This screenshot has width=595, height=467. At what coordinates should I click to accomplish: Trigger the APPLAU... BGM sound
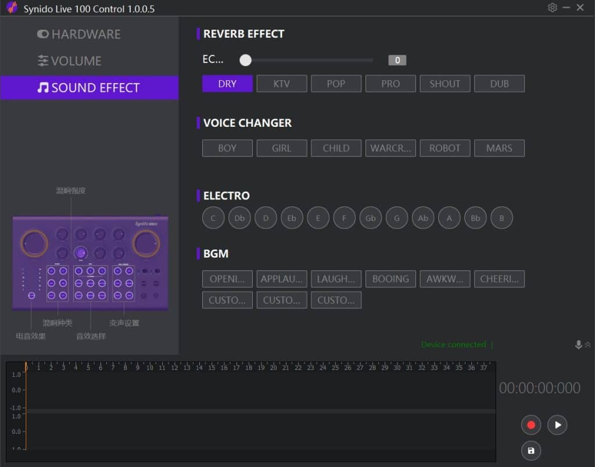point(282,279)
